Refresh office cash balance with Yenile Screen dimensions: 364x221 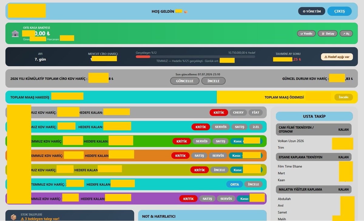306,33
